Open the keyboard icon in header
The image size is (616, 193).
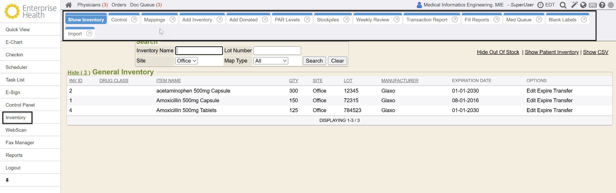(593, 5)
